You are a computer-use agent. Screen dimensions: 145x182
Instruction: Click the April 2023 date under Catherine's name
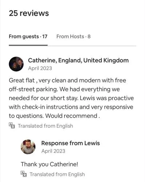click(40, 68)
